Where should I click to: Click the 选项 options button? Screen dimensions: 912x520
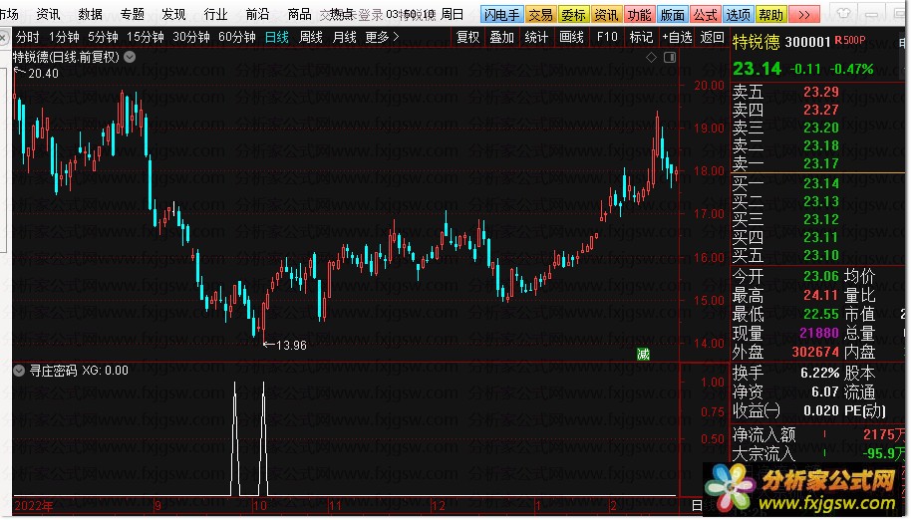[739, 14]
